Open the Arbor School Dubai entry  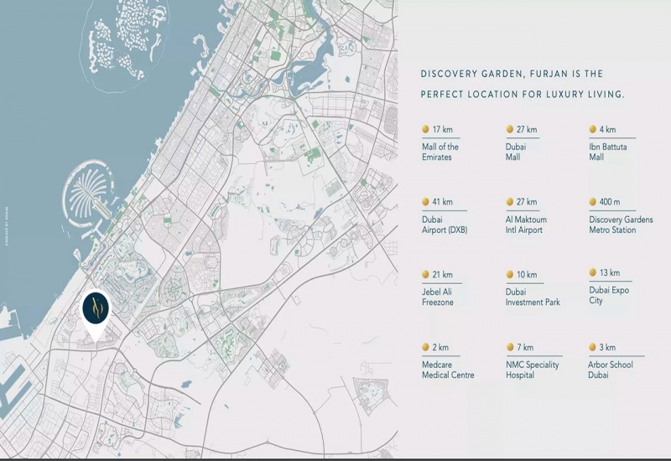point(611,370)
